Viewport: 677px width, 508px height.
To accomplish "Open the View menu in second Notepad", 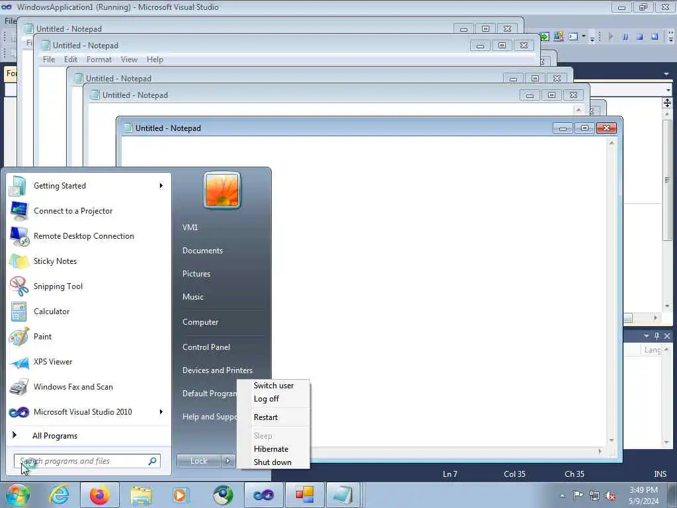I will tap(129, 59).
